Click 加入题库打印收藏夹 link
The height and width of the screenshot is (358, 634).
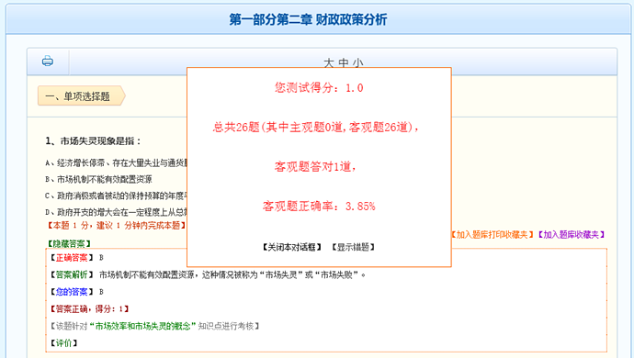(492, 235)
